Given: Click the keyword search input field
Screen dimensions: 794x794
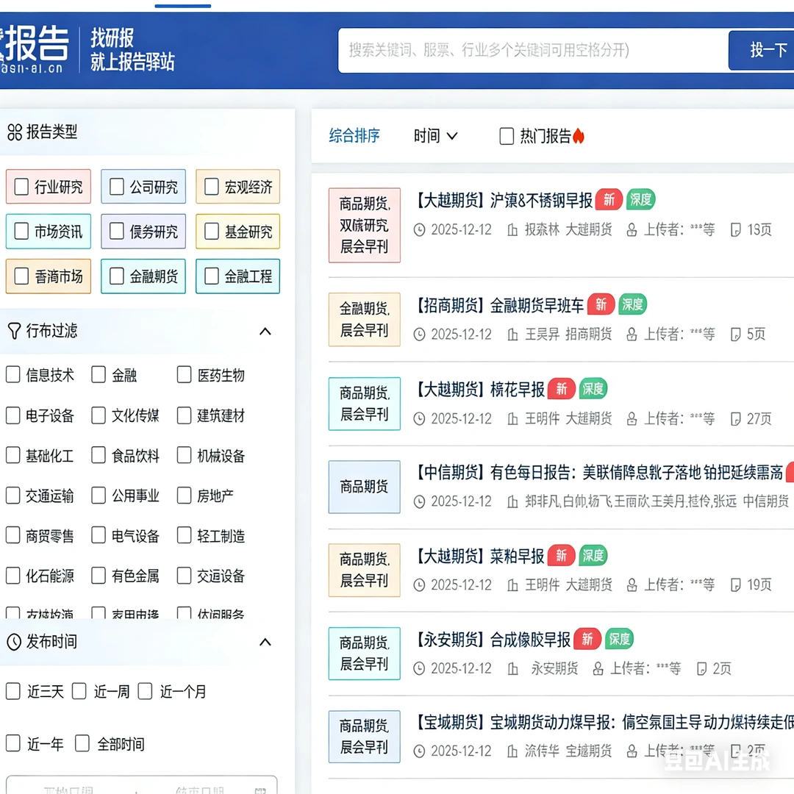Looking at the screenshot, I should point(529,50).
